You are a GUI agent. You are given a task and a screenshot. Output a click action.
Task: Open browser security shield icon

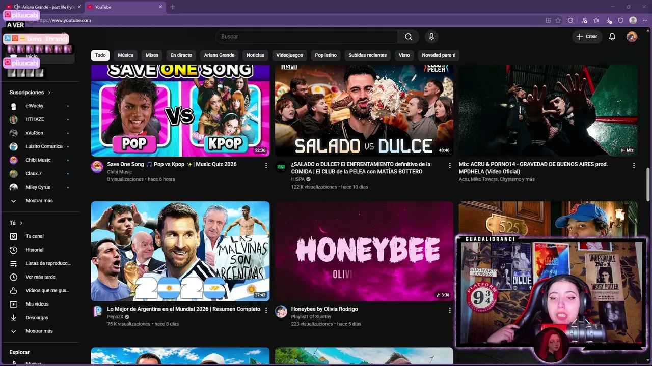pos(621,20)
